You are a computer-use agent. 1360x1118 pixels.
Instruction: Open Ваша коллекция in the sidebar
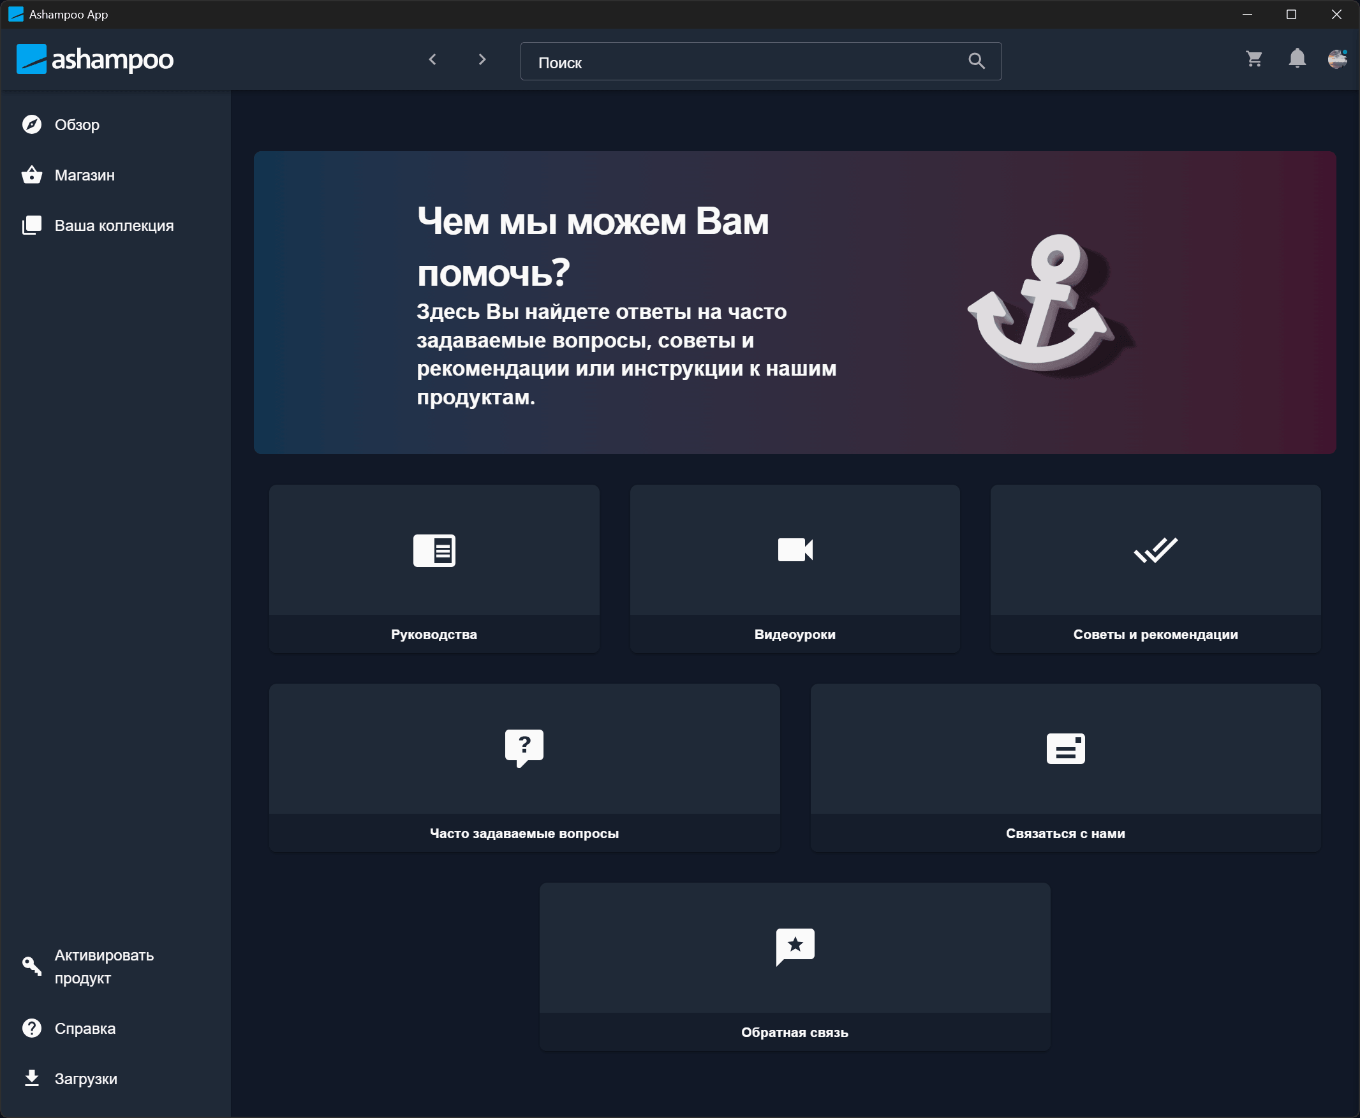tap(115, 224)
